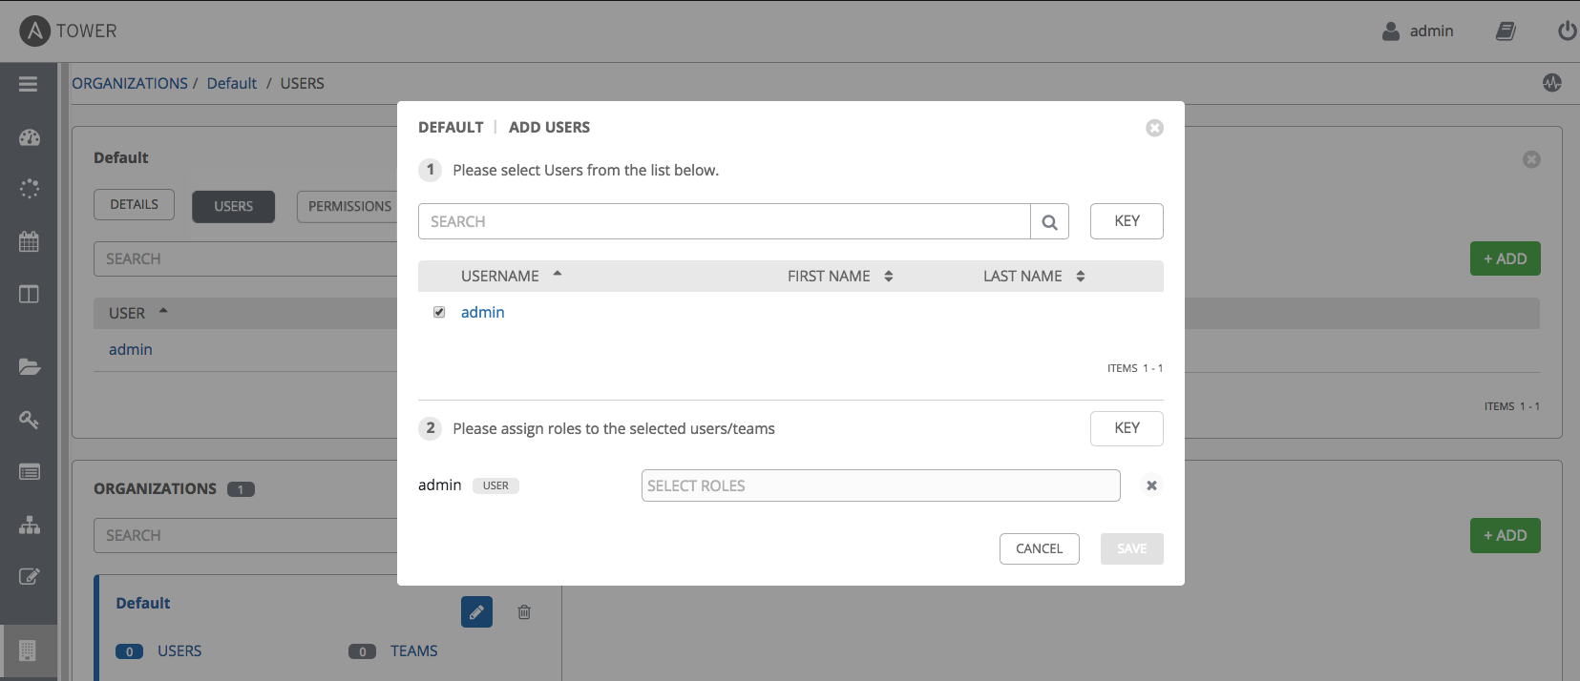The width and height of the screenshot is (1580, 681).
Task: Remove admin from selected users list
Action: click(x=1151, y=485)
